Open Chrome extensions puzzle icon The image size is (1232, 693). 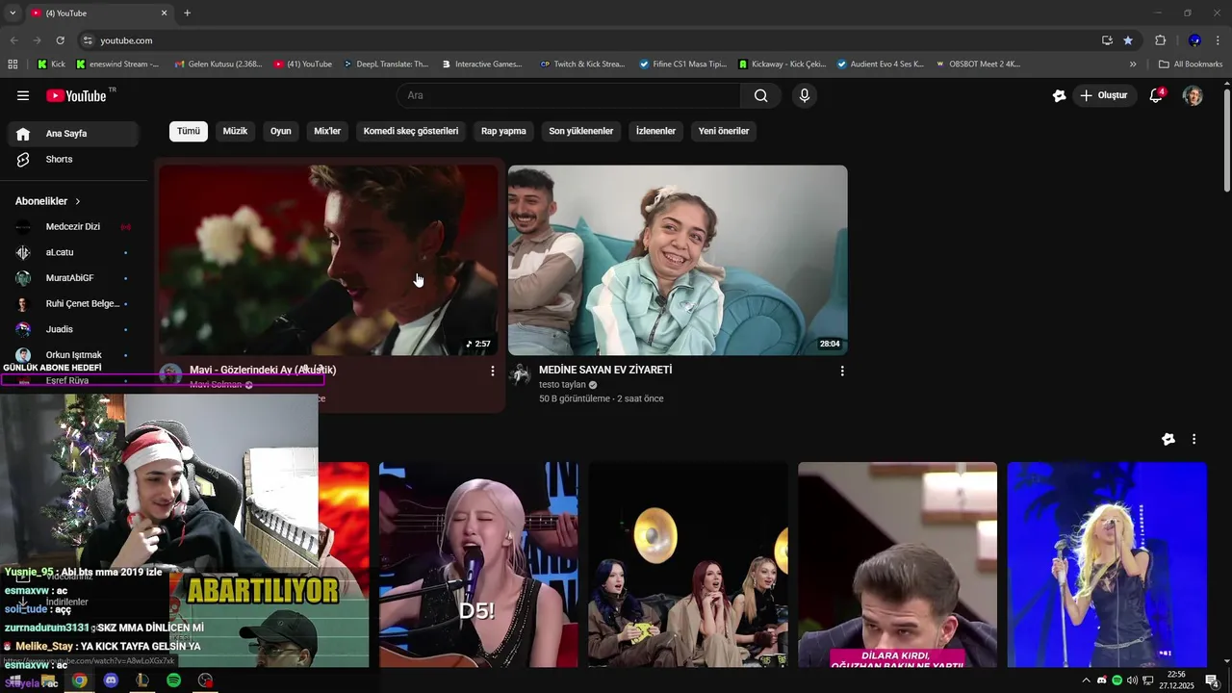[1160, 40]
